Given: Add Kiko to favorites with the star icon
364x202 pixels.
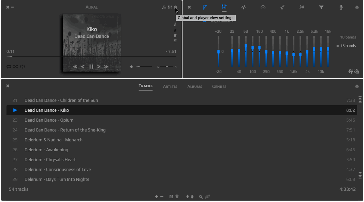Looking at the screenshot, I should click(175, 30).
